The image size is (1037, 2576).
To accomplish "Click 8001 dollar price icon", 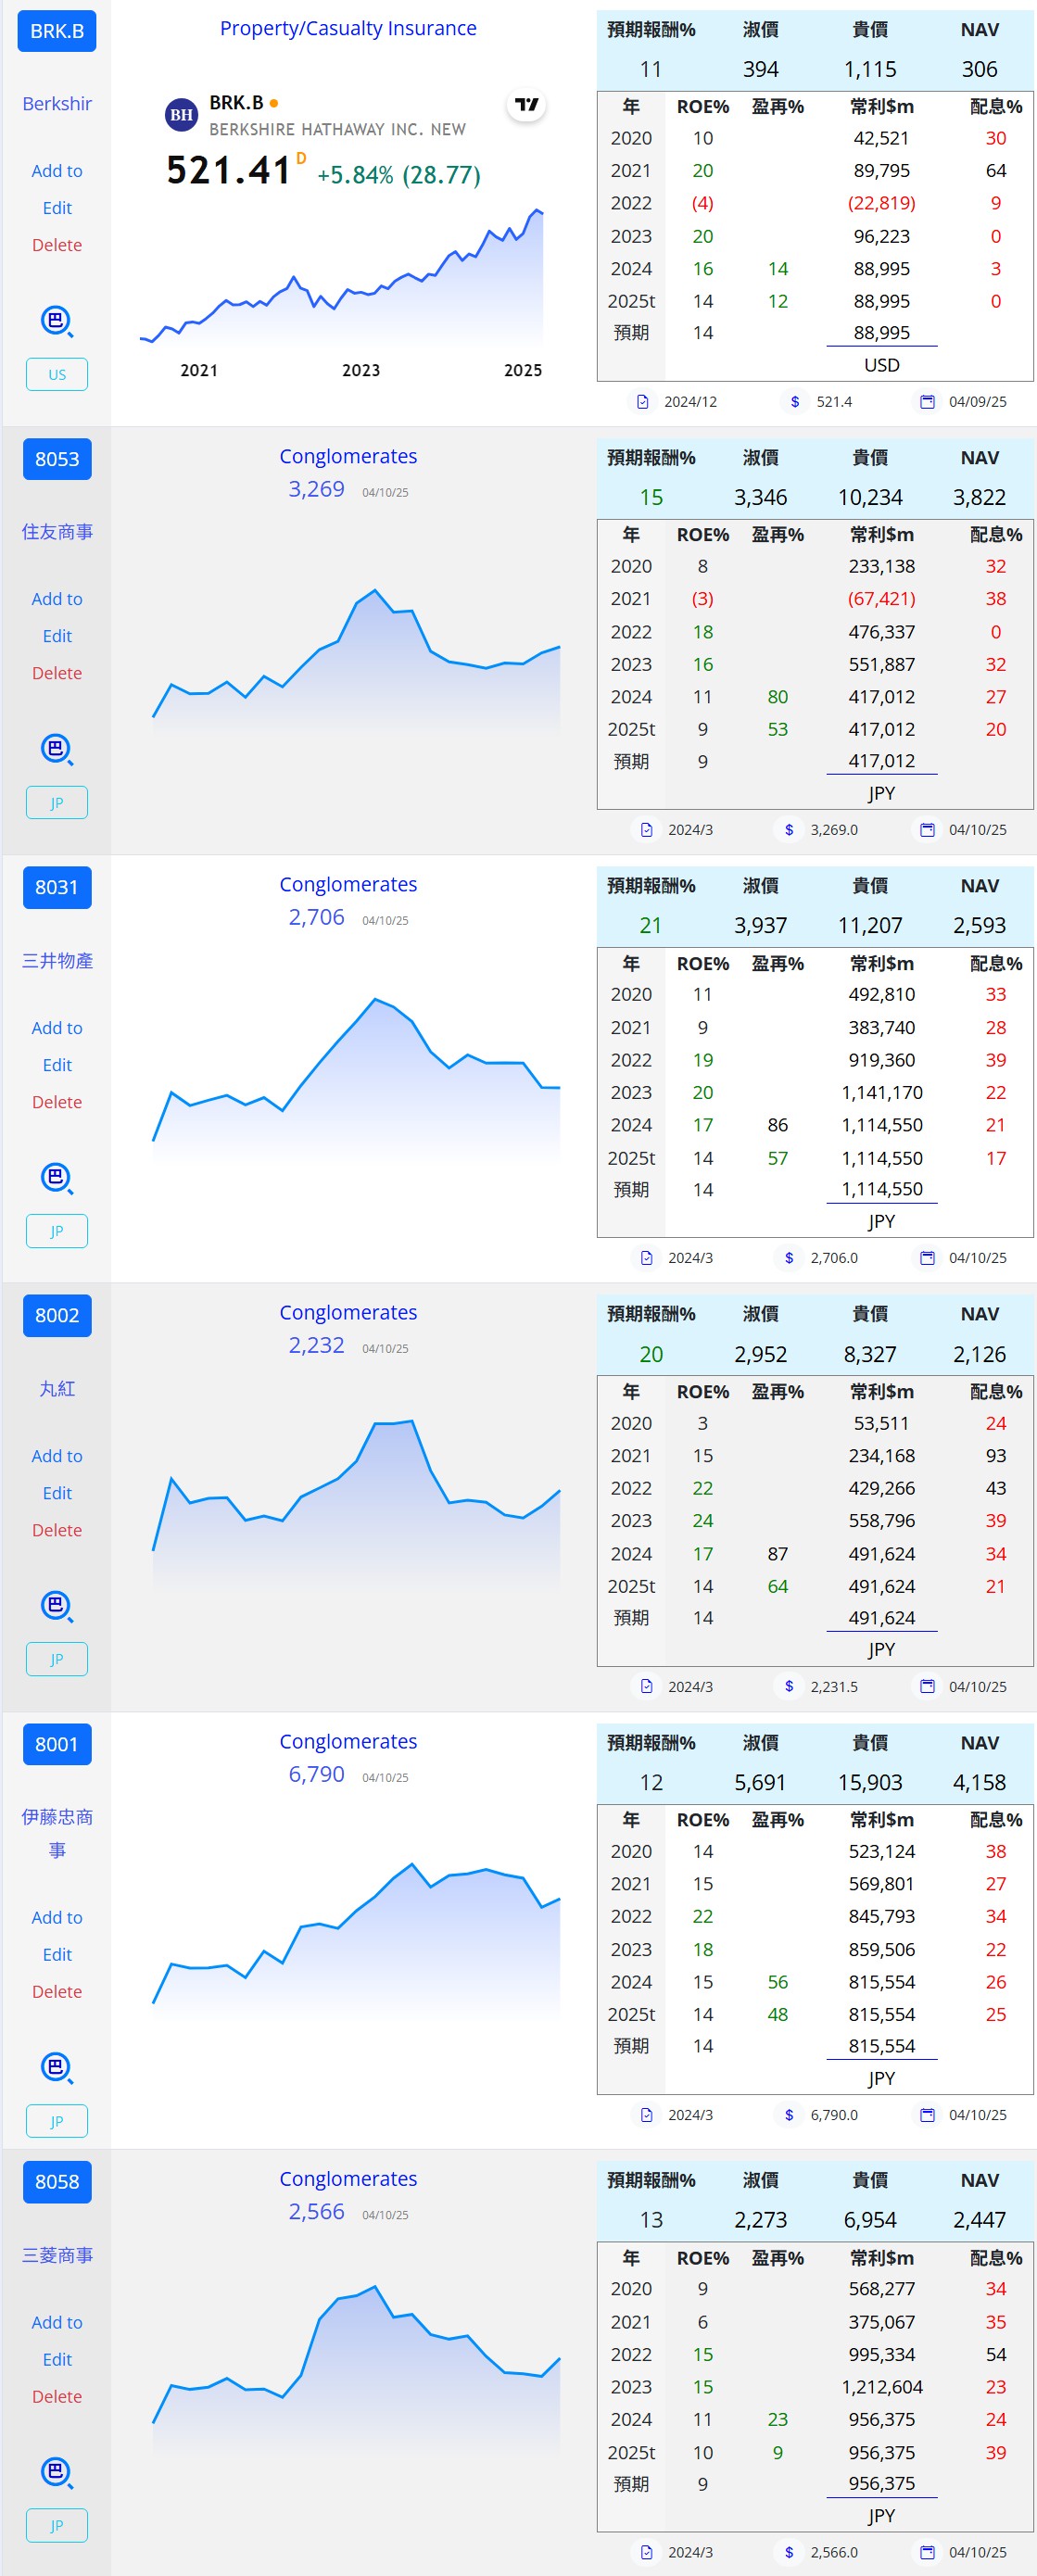I will [x=789, y=2115].
